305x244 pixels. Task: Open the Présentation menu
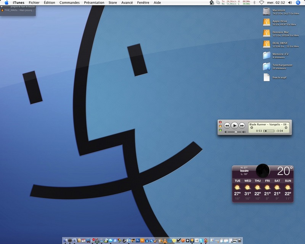click(94, 3)
